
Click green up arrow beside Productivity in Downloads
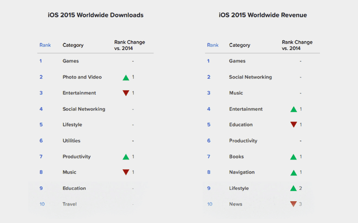126,157
